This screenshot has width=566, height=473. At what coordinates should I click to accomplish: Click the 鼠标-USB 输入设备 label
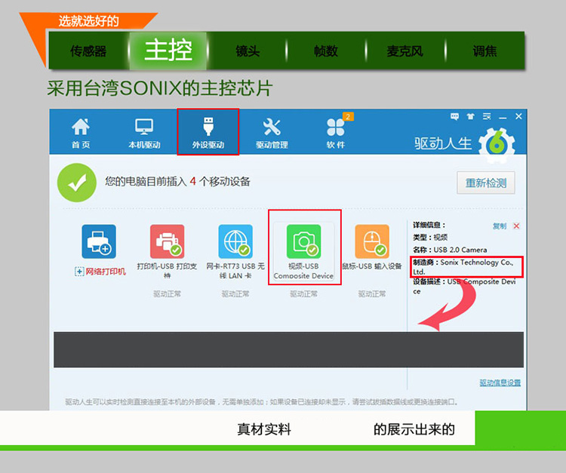tap(372, 266)
